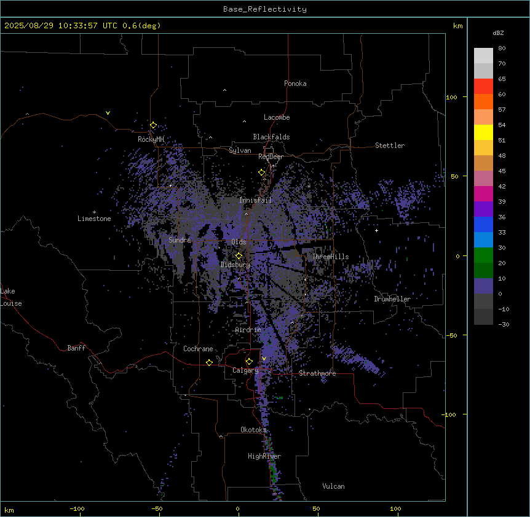
Task: Click the Airdrie label
Action: pos(248,330)
